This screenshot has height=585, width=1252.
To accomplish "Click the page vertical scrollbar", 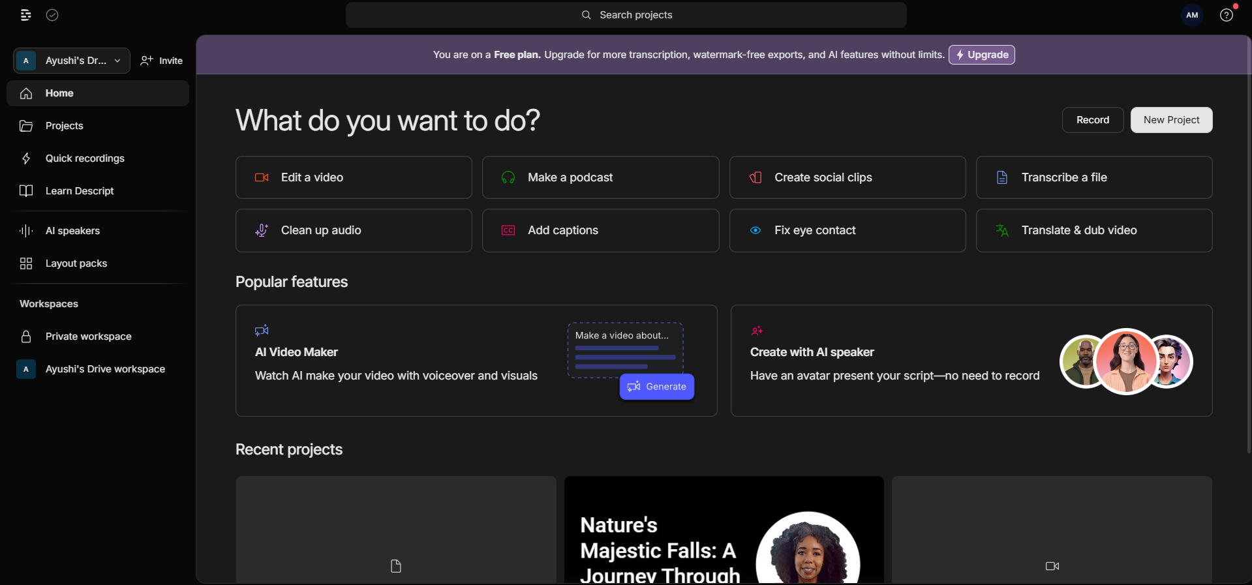I will tap(1249, 245).
